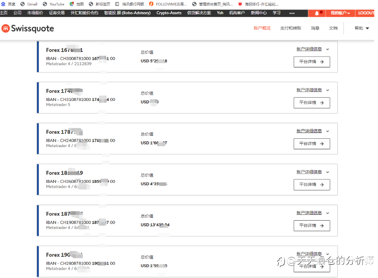Click IBAN CH3108781000 text
The height and width of the screenshot is (278, 378).
coord(81,99)
